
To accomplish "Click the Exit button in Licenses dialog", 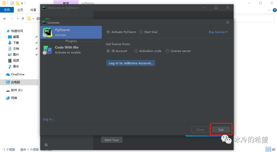I will [x=221, y=130].
